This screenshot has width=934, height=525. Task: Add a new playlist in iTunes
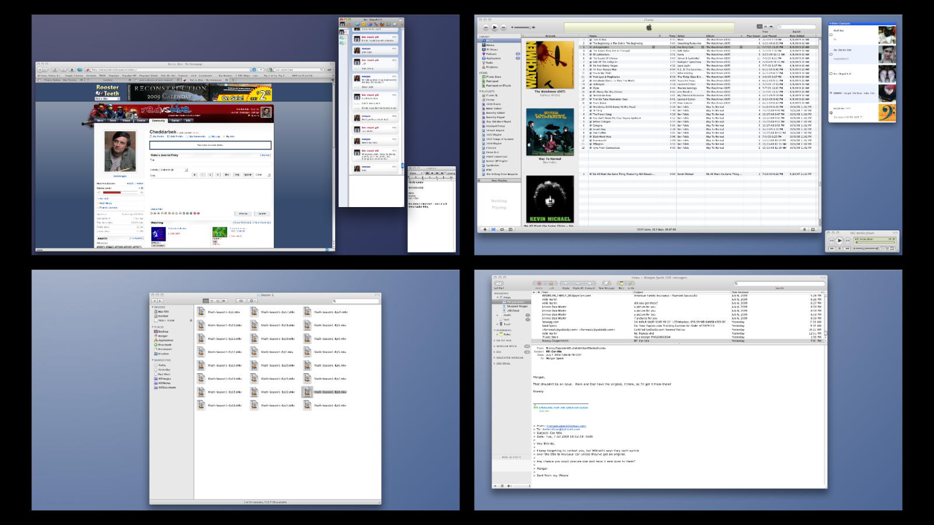[x=485, y=229]
